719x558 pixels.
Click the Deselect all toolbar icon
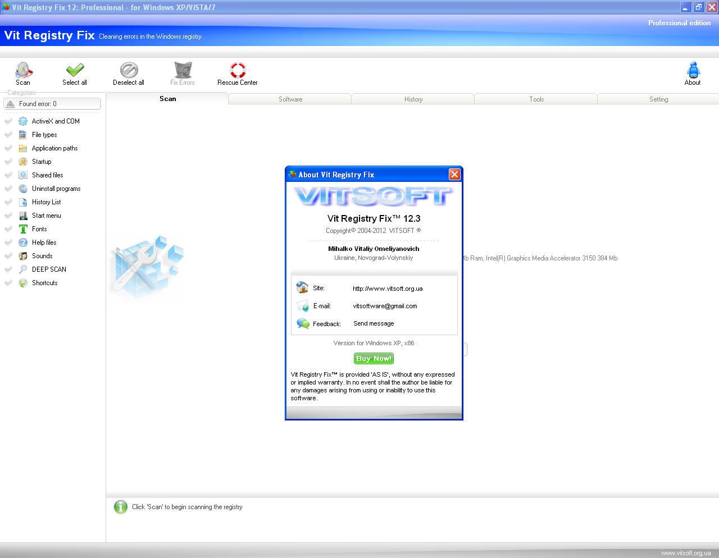coord(129,70)
